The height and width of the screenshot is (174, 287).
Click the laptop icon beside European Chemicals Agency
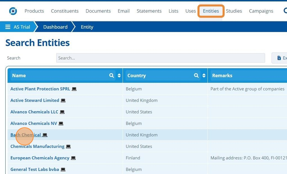[x=73, y=158]
